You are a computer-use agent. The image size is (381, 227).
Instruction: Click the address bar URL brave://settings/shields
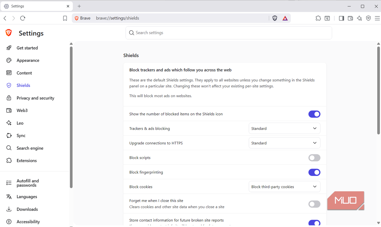click(118, 18)
